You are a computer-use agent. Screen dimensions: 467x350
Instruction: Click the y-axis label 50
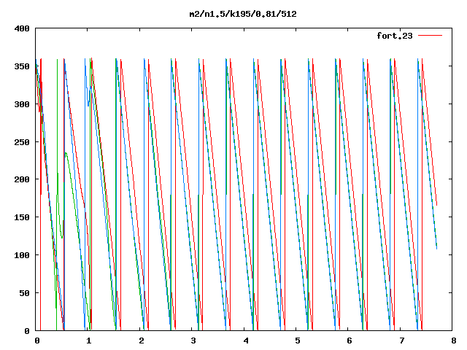[25, 293]
